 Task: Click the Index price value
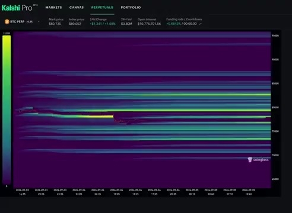[x=75, y=24]
